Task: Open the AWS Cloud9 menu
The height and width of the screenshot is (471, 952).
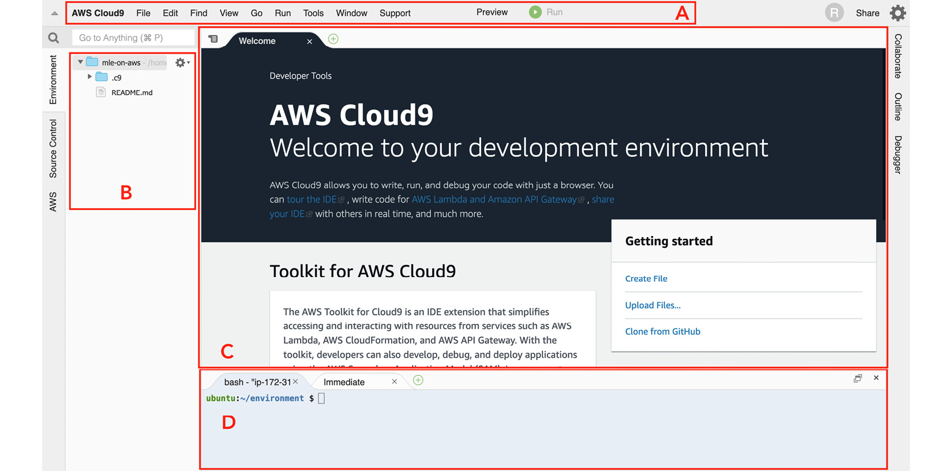Action: 98,13
